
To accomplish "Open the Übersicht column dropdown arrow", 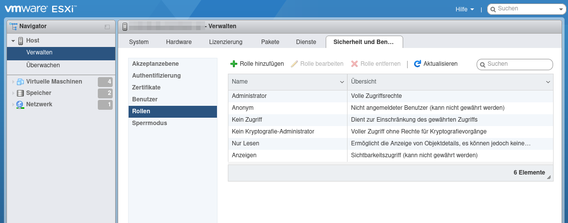I will 548,82.
